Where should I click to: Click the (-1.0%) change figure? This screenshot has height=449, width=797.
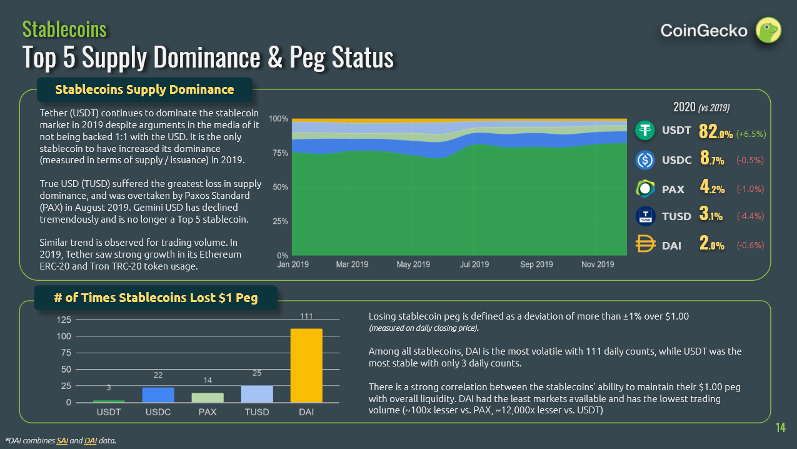pos(750,189)
